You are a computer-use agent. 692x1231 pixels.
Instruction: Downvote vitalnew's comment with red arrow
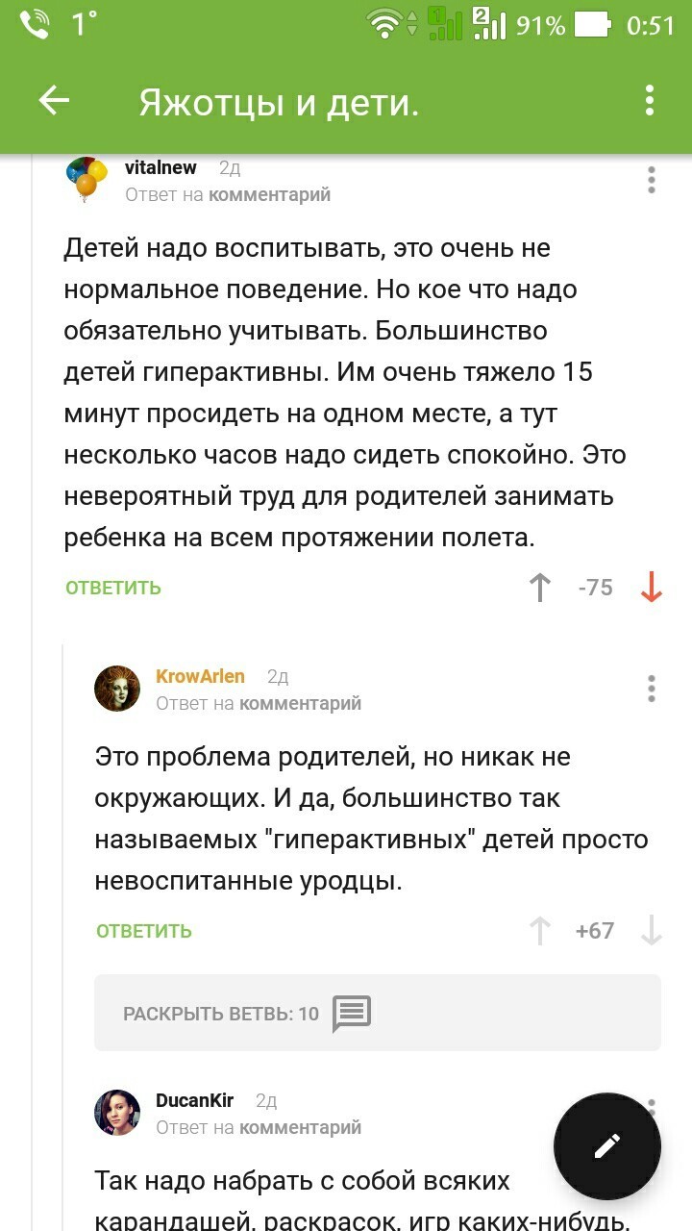coord(652,587)
